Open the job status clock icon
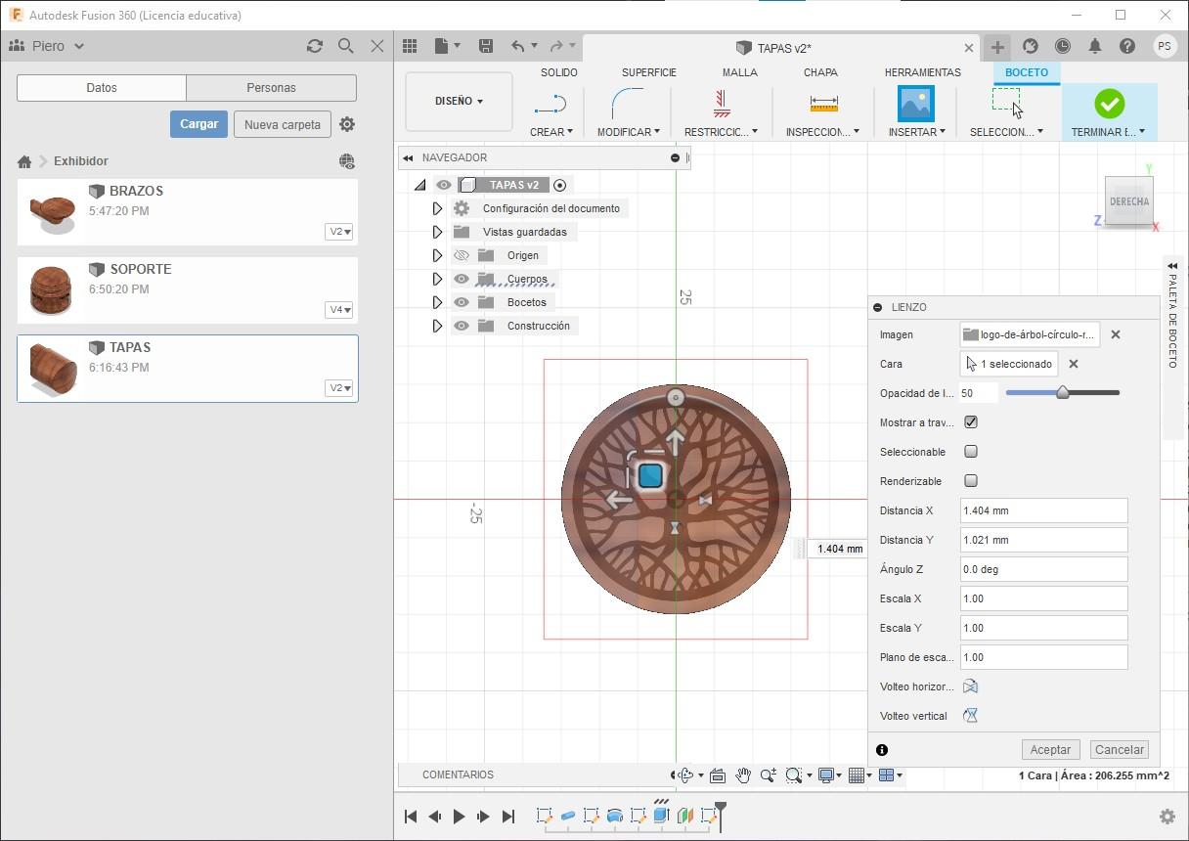 click(1063, 46)
